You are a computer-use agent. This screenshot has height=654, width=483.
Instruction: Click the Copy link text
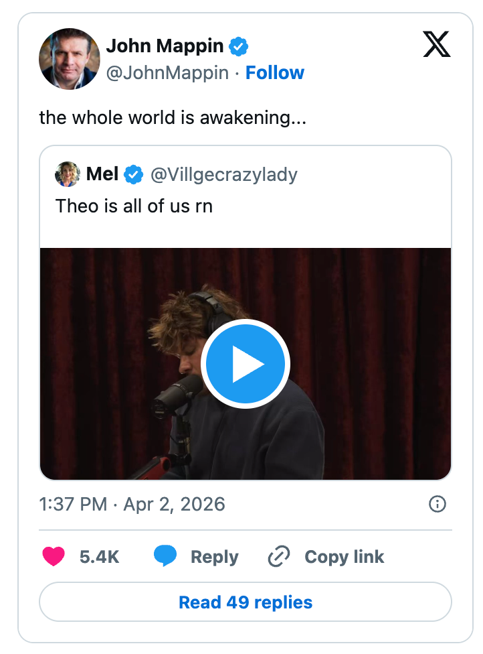(x=344, y=557)
